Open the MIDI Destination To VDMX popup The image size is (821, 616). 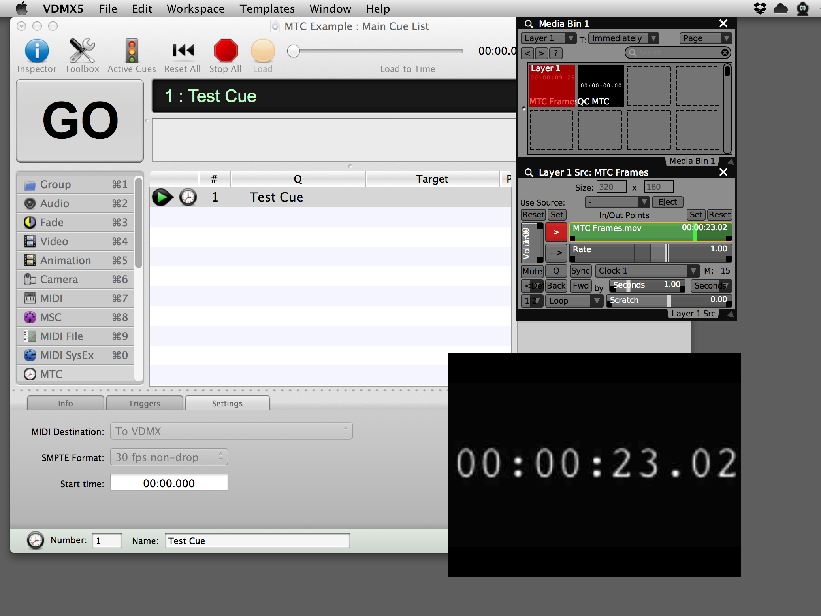point(232,431)
